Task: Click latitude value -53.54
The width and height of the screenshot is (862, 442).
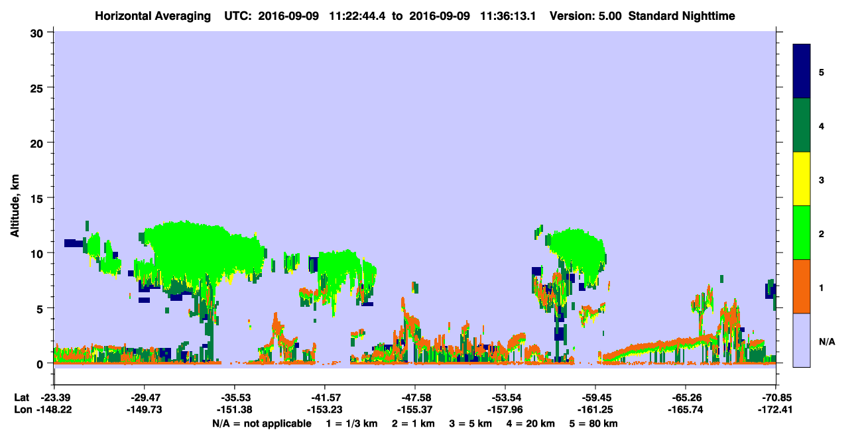Action: [505, 398]
